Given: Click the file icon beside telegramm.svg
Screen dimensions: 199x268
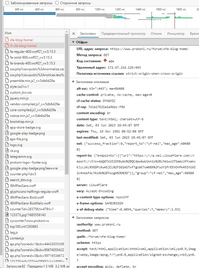Looking at the screenshot, I should (7, 157).
